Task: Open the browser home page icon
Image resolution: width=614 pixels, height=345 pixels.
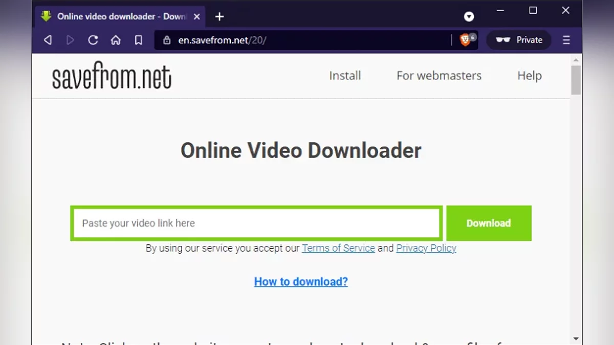Action: click(116, 40)
